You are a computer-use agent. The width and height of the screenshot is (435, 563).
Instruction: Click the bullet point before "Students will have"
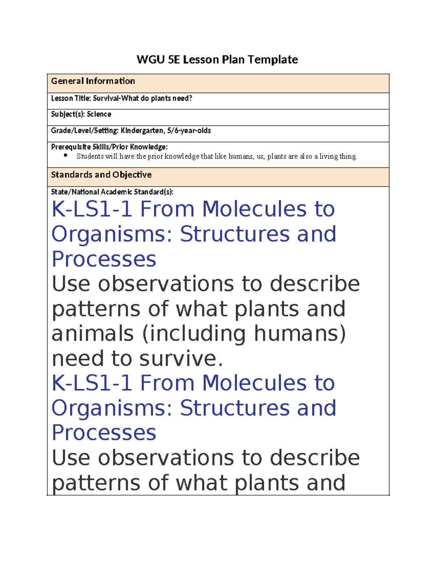[x=66, y=156]
